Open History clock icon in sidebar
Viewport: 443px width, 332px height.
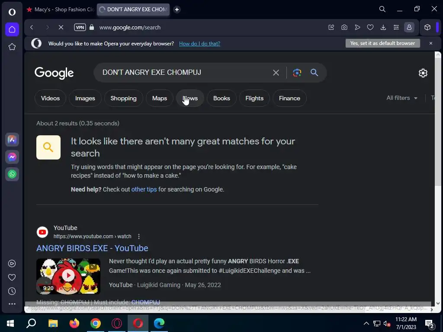tap(12, 291)
